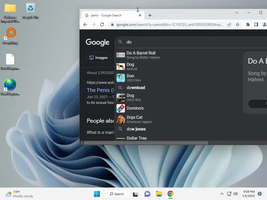
Task: Go back in Chrome history
Action: coord(85,24)
